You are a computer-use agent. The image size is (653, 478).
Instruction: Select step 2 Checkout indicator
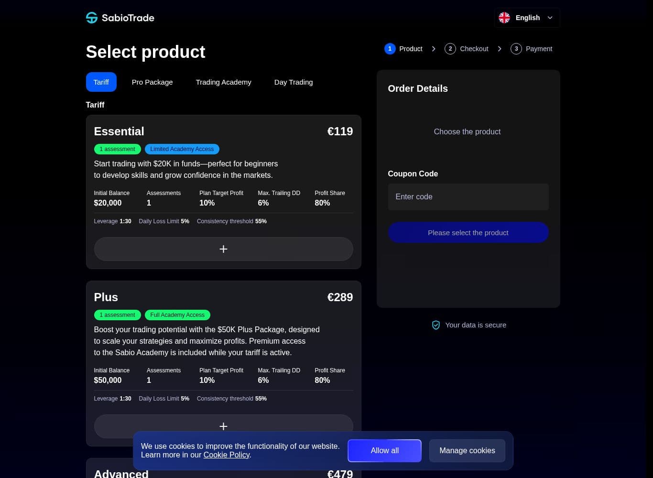(x=467, y=49)
